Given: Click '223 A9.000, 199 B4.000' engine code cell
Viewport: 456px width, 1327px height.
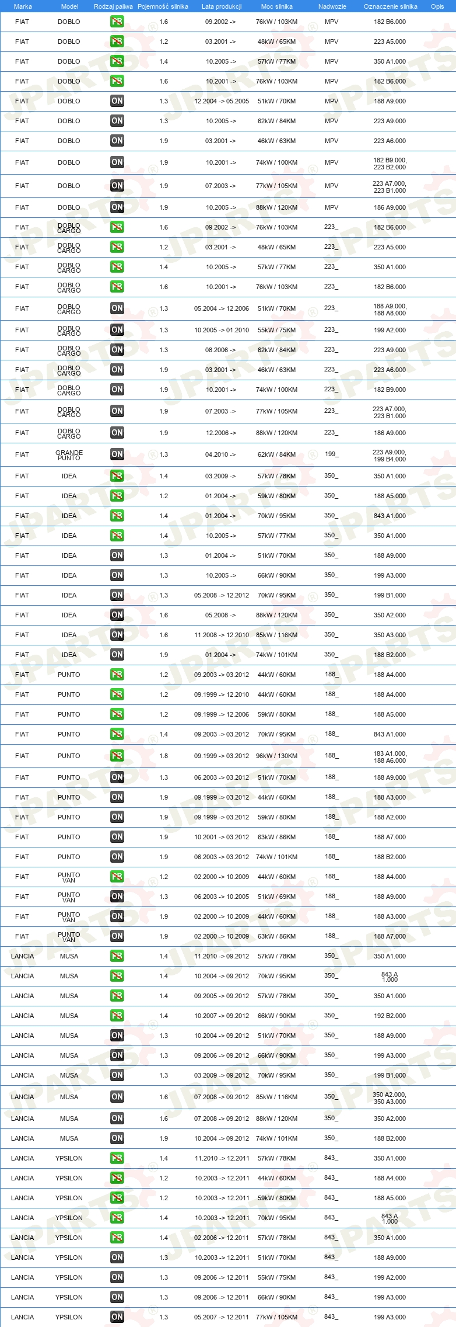Looking at the screenshot, I should pyautogui.click(x=390, y=455).
